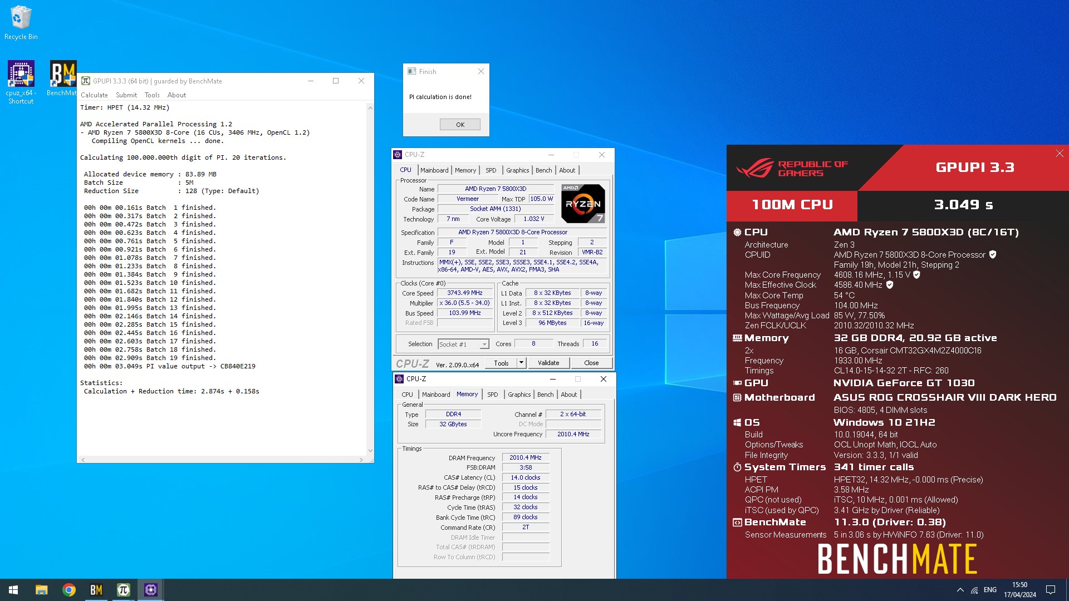This screenshot has height=601, width=1069.
Task: Click GPUPI horizontal scrollbar right arrow
Action: (x=361, y=460)
